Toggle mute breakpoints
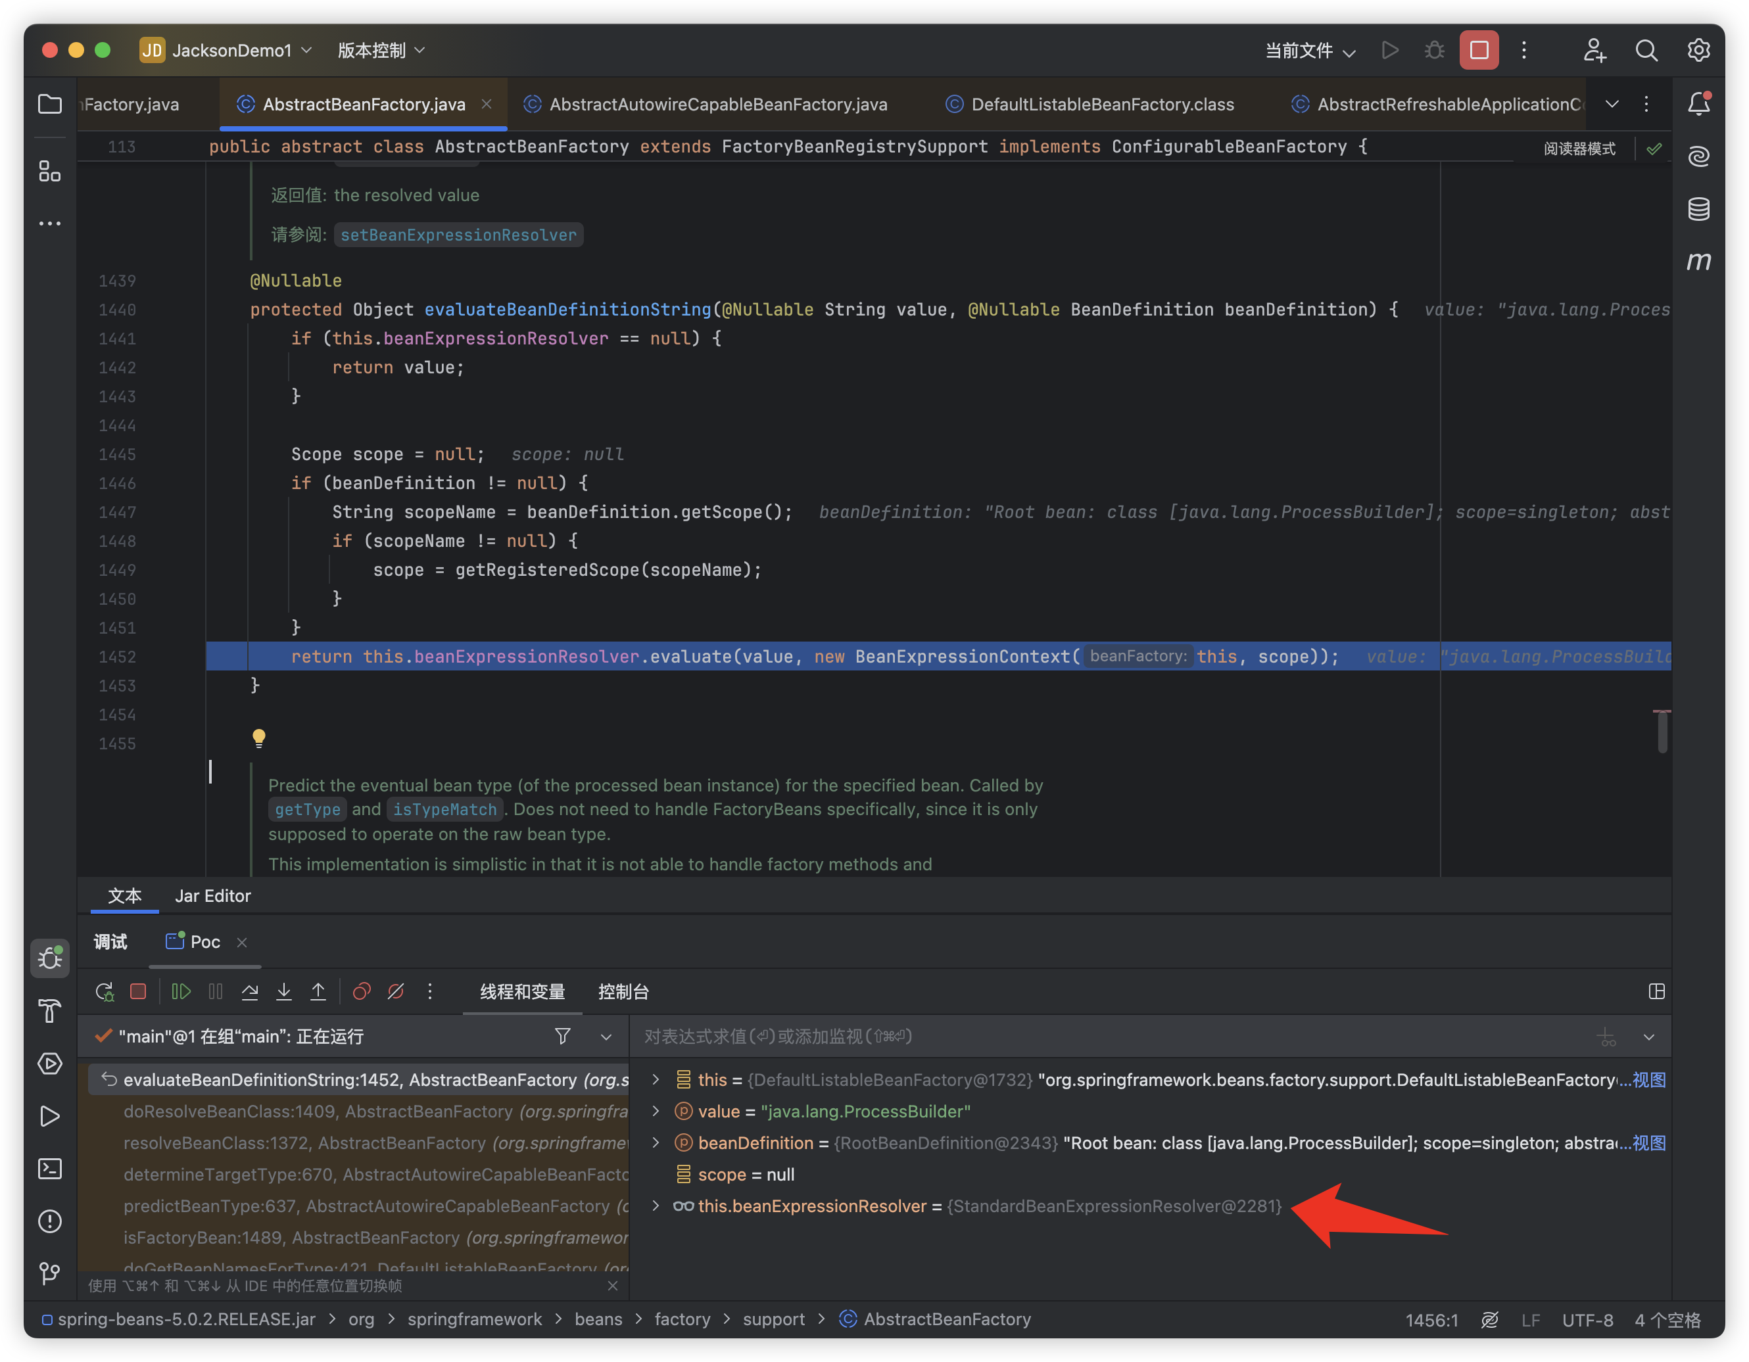 click(x=396, y=991)
